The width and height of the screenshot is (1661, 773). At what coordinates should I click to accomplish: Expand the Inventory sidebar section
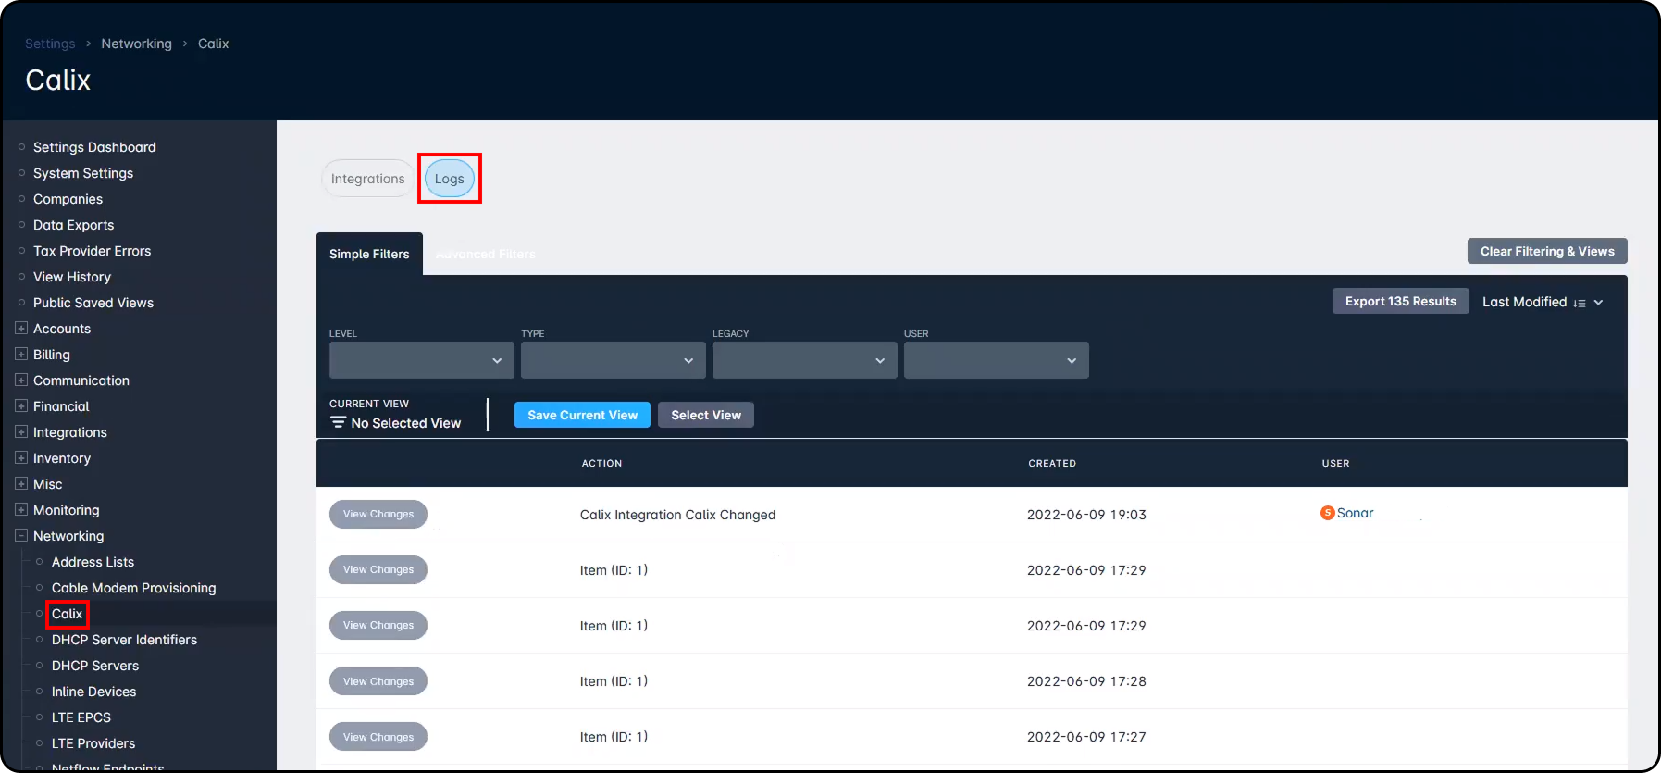pyautogui.click(x=21, y=458)
